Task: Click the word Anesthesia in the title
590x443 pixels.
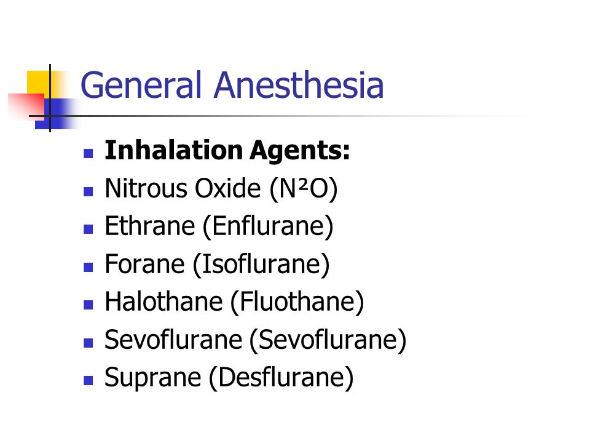Action: click(299, 85)
